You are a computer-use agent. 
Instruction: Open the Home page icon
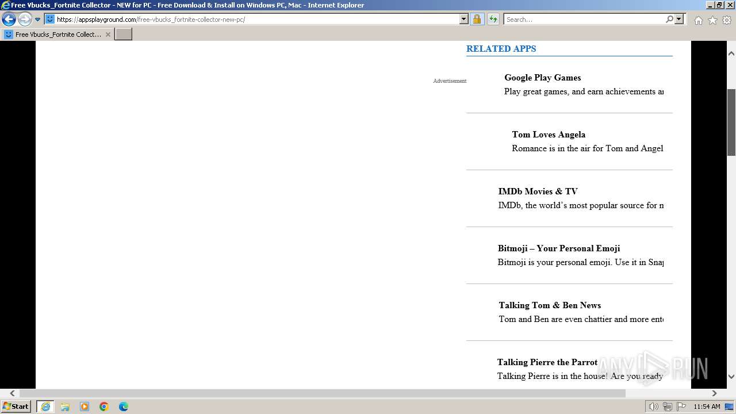(698, 20)
